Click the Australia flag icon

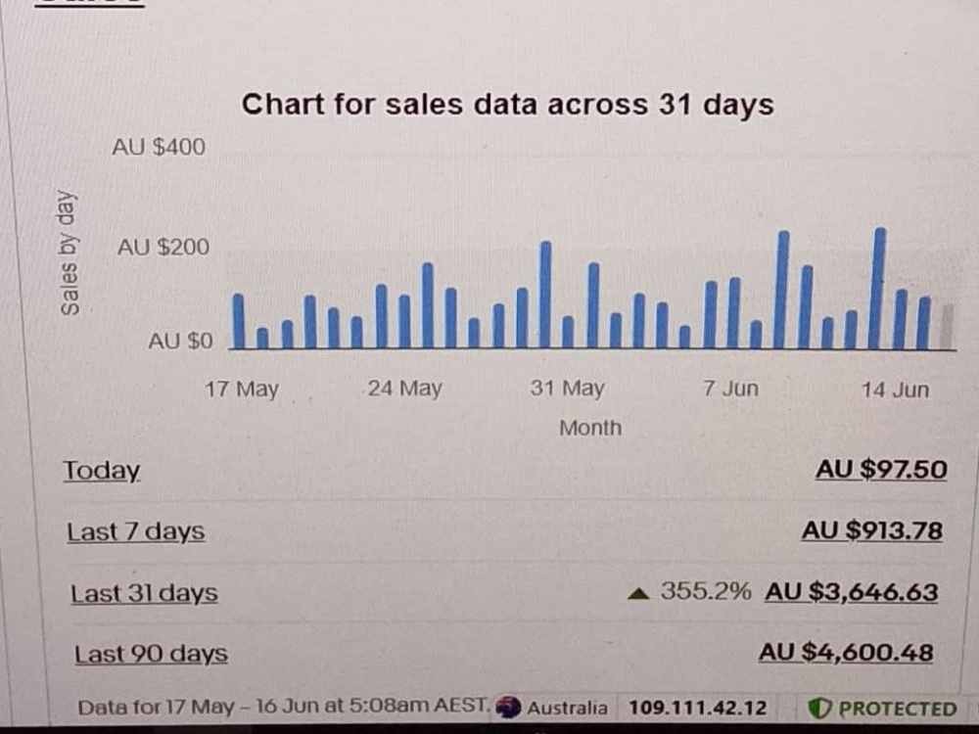click(x=508, y=708)
